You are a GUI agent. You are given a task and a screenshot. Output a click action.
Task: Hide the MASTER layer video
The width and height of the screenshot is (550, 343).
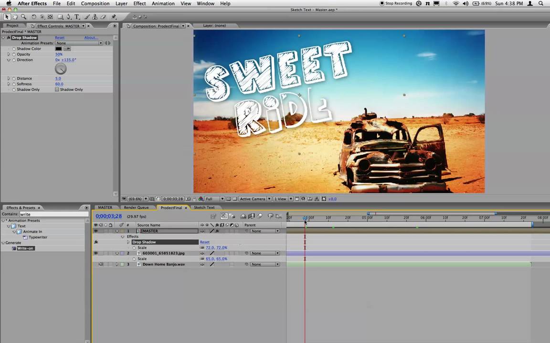95,231
